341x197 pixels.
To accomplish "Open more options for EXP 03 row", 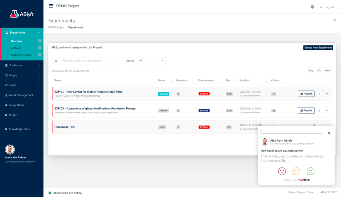I will tap(327, 111).
